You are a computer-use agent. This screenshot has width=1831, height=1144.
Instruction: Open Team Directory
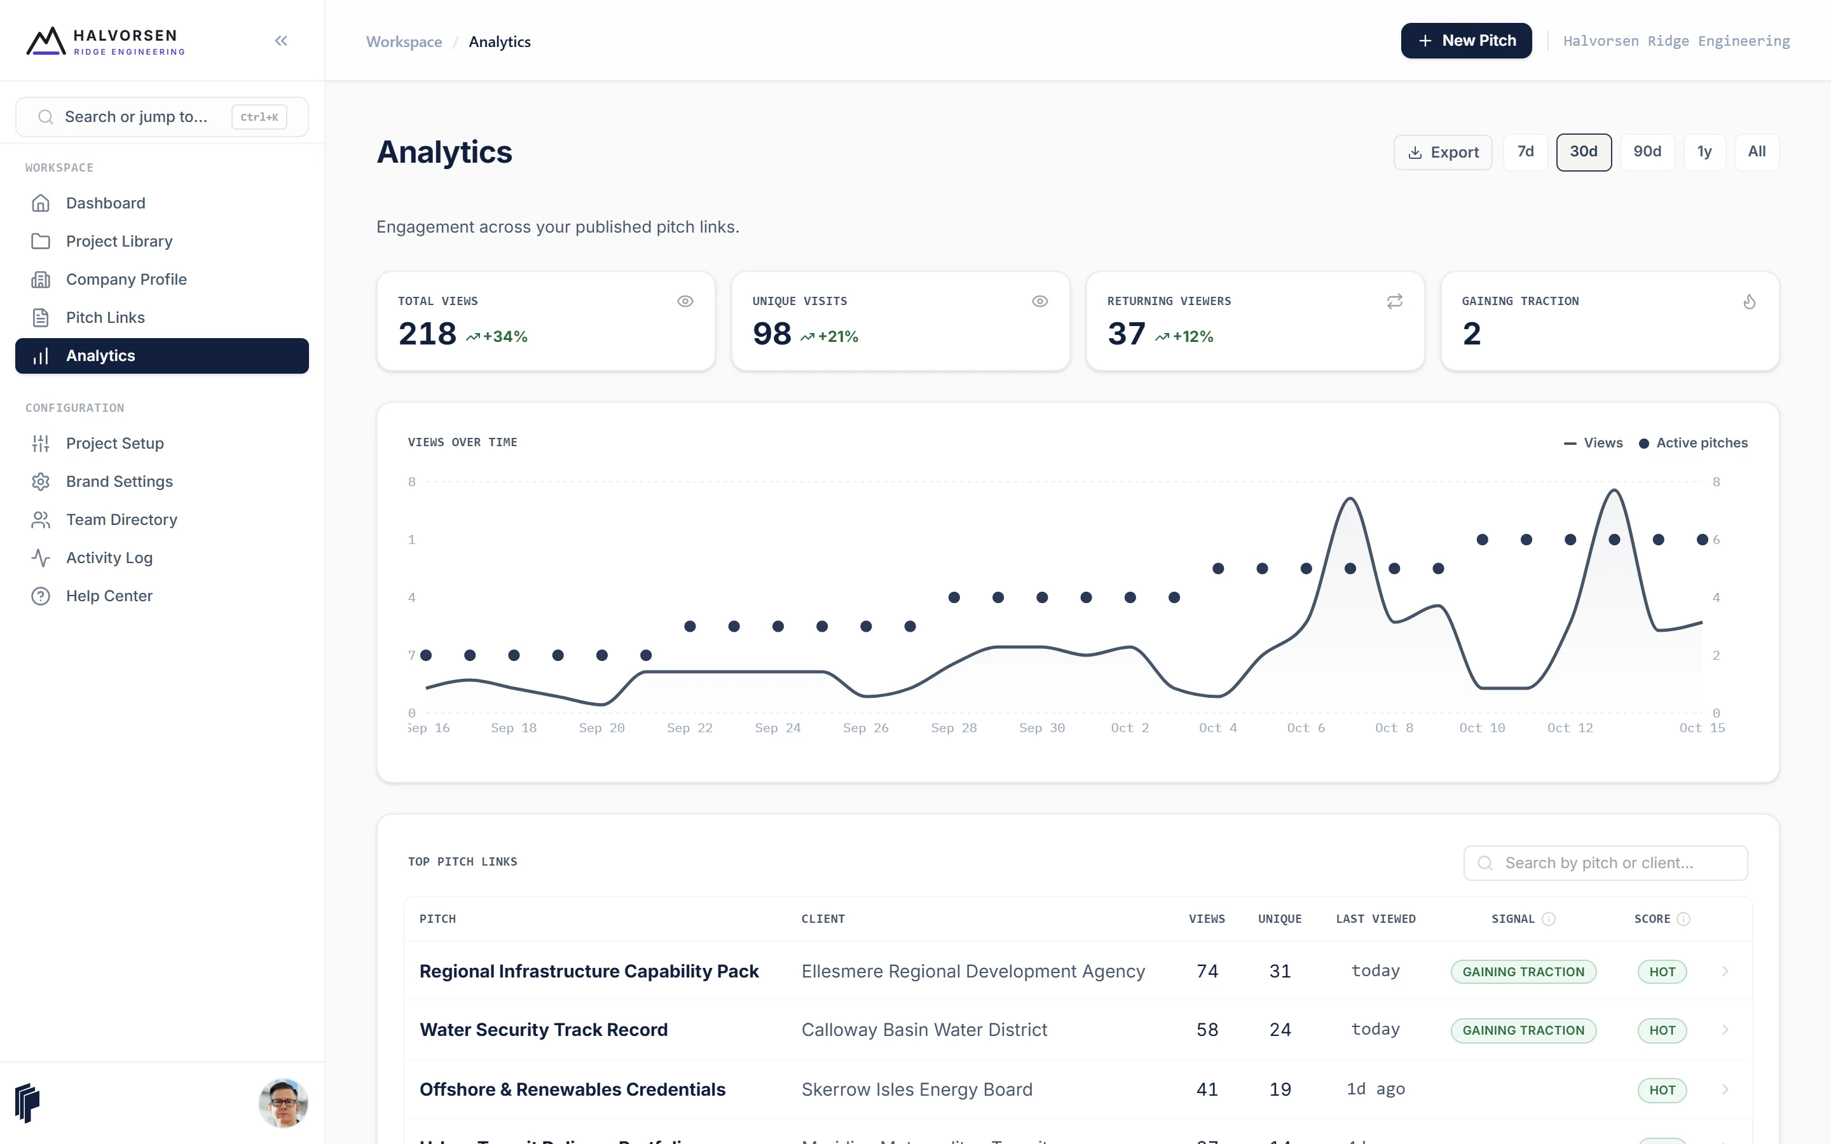click(162, 520)
